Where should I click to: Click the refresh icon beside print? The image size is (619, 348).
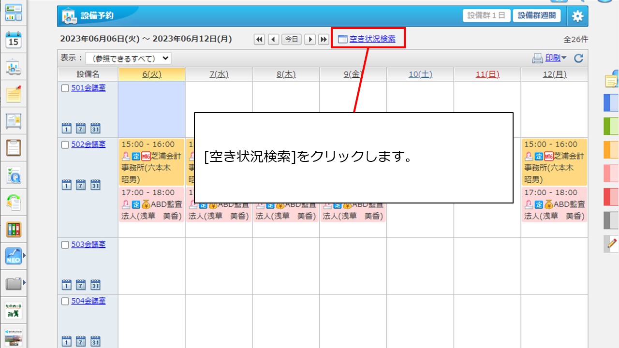tap(578, 58)
